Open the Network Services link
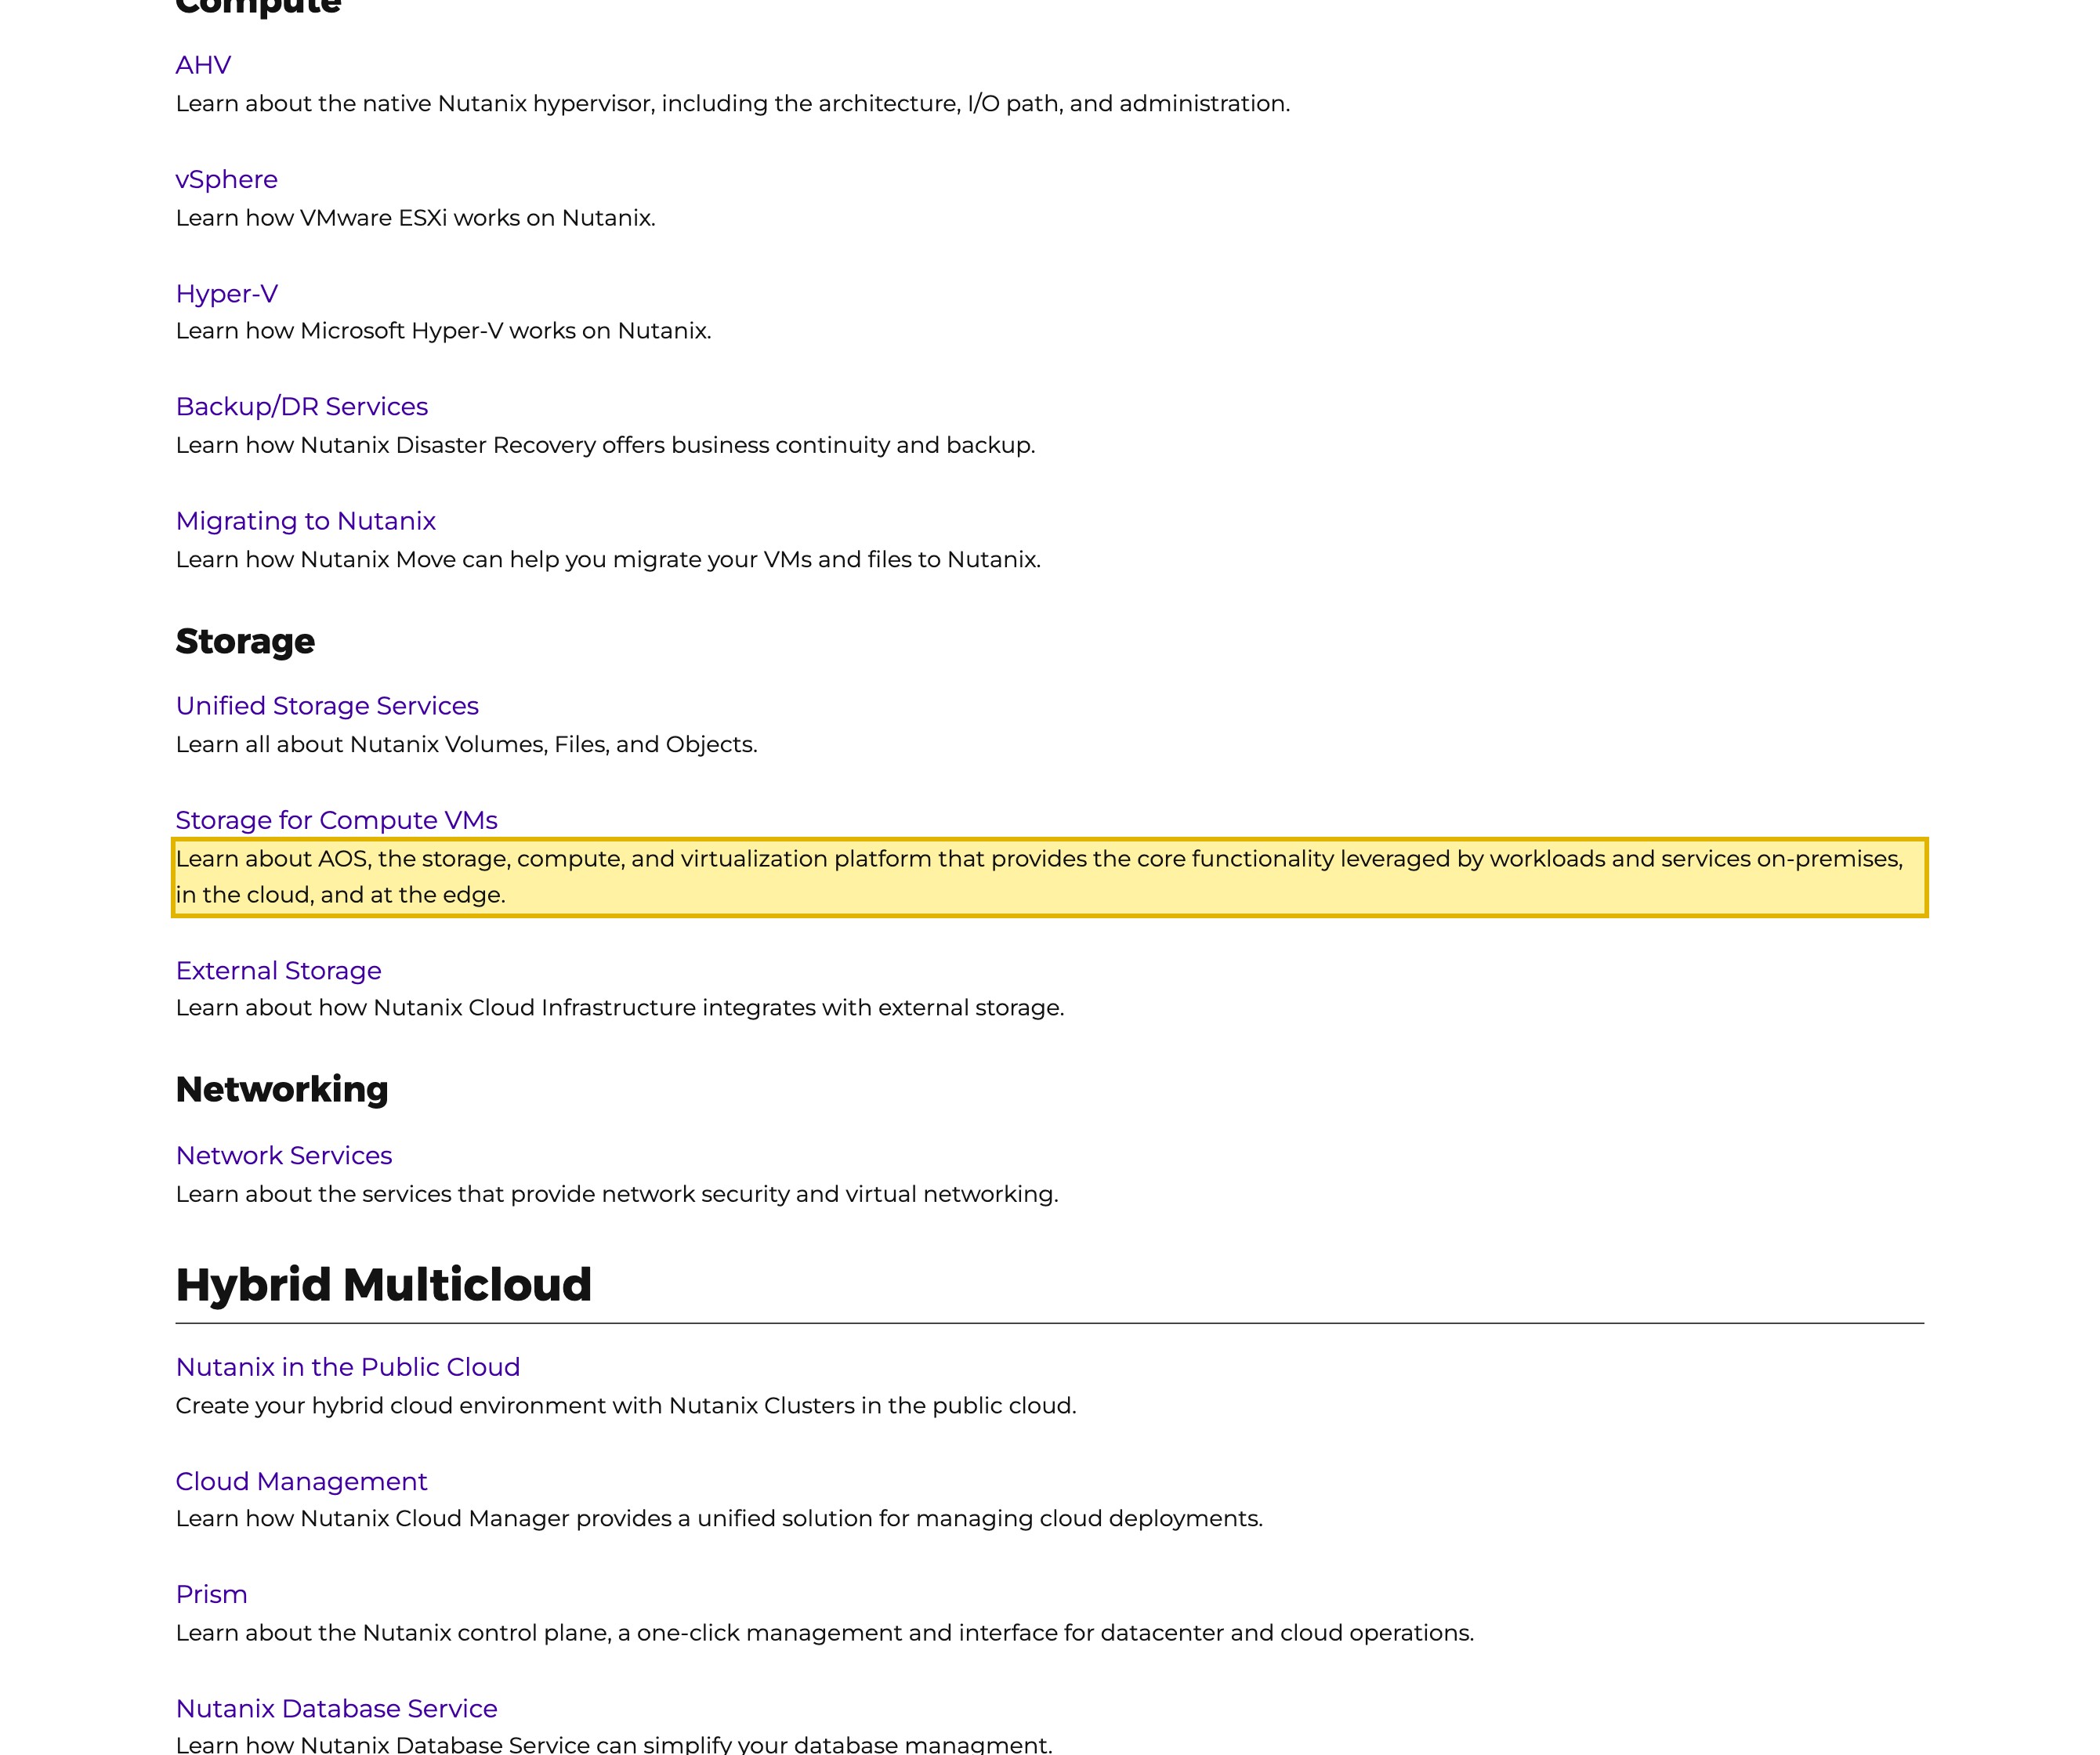Viewport: 2100px width, 1755px height. (x=283, y=1155)
